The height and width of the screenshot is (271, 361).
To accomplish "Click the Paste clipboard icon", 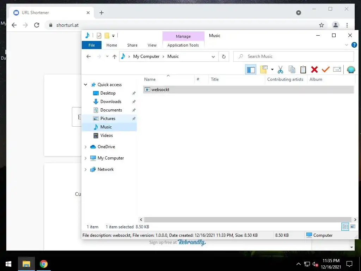I will coord(303,70).
